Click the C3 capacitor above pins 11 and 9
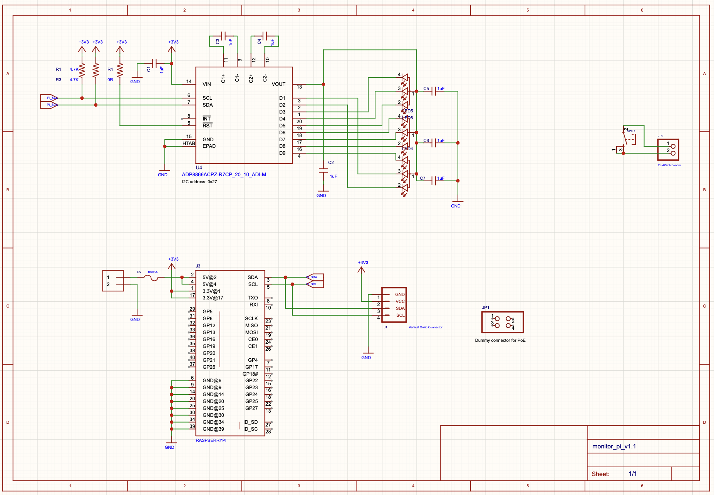Image resolution: width=714 pixels, height=495 pixels. [x=224, y=36]
